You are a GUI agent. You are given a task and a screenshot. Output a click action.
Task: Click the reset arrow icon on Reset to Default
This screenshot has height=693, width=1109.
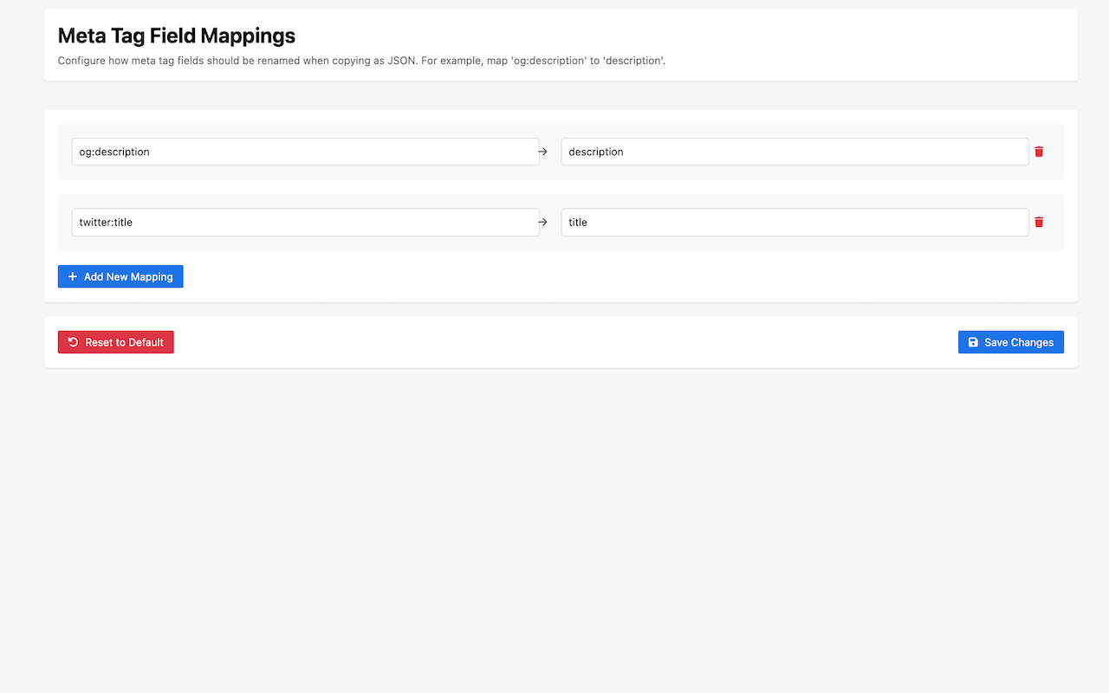click(72, 342)
